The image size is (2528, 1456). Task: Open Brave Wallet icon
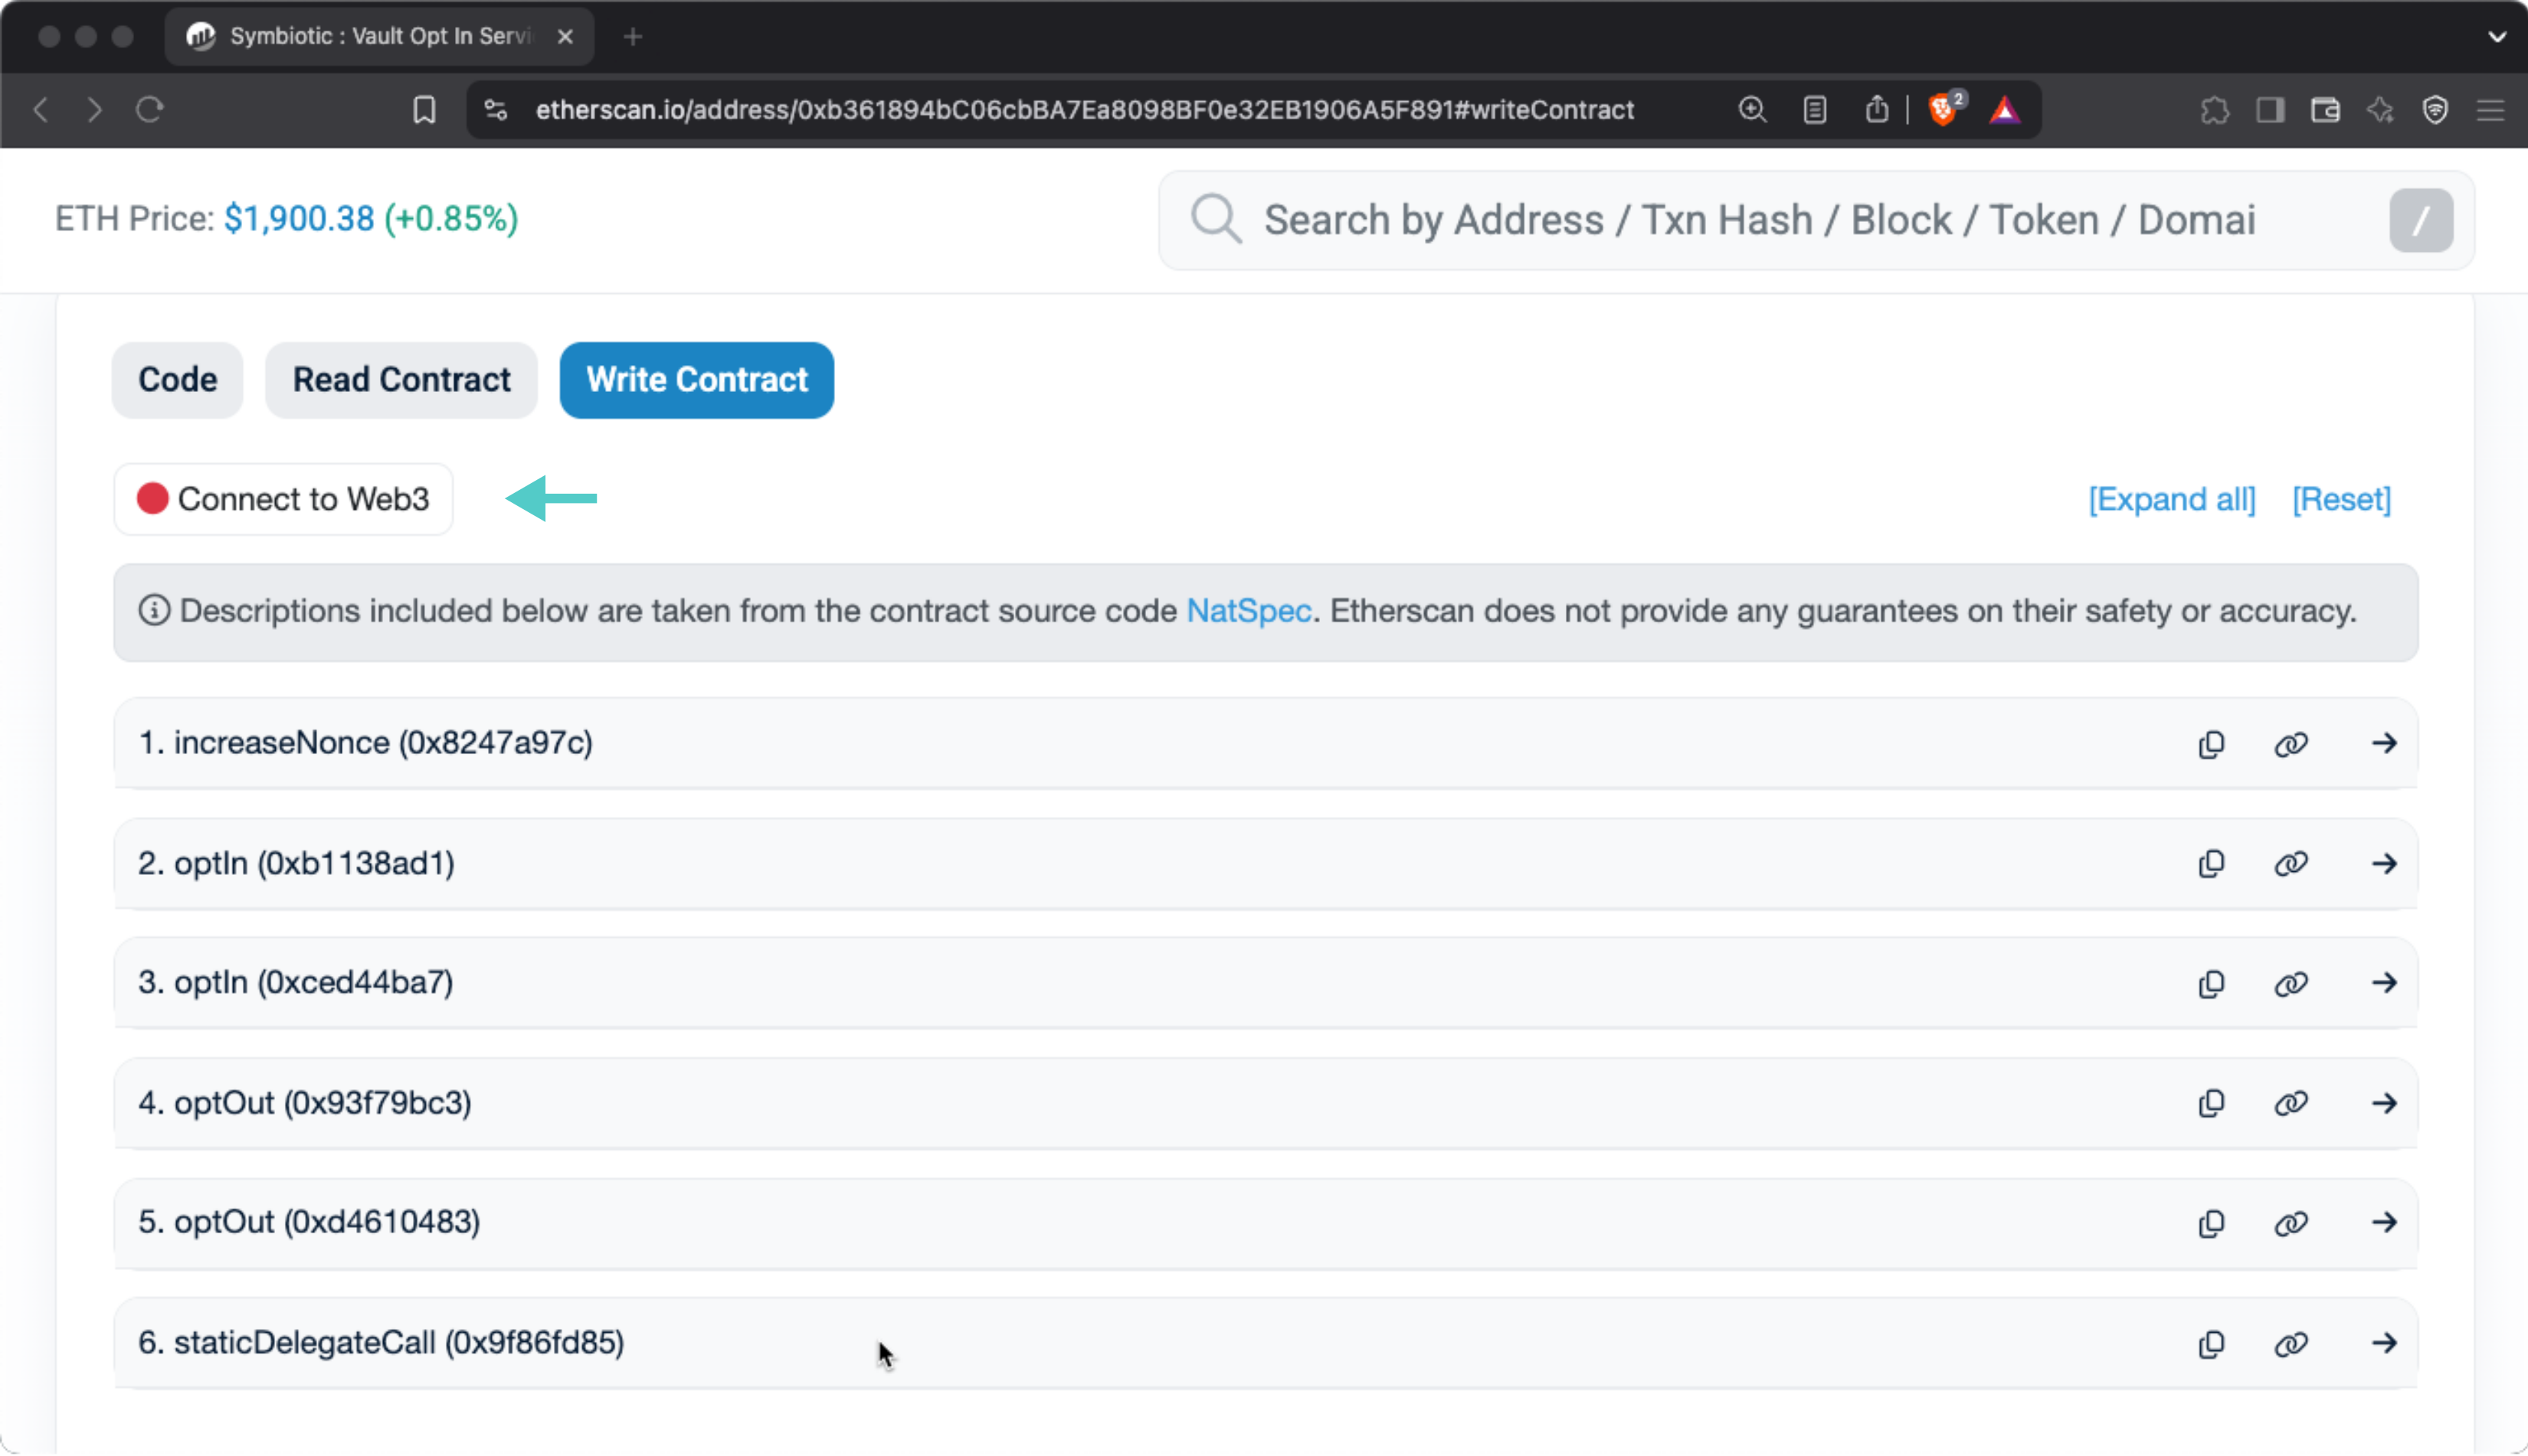pos(2326,109)
